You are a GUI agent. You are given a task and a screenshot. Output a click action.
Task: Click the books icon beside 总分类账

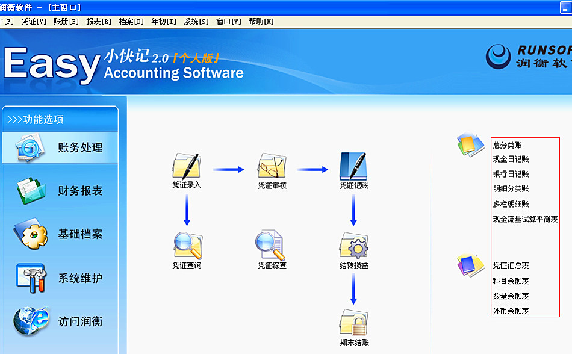471,144
